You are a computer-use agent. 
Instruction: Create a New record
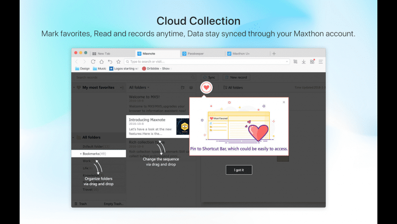click(x=236, y=77)
